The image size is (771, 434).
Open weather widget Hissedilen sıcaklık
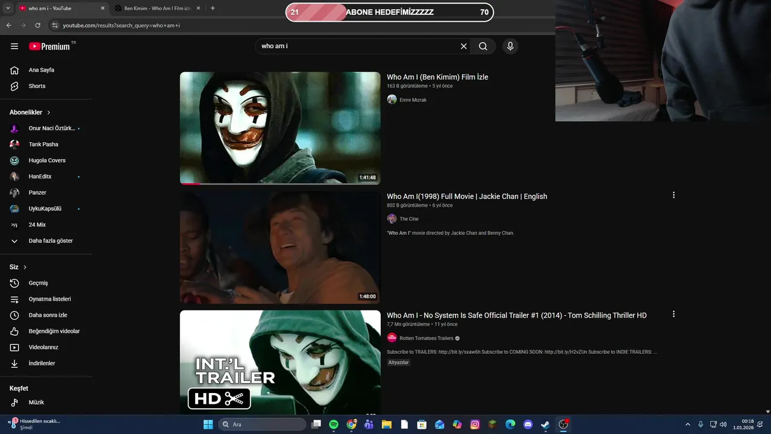coord(35,424)
